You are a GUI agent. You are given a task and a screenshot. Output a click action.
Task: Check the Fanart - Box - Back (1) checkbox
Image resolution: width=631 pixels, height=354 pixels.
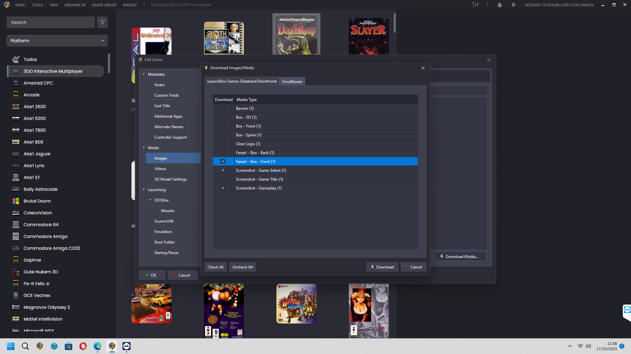pyautogui.click(x=223, y=152)
